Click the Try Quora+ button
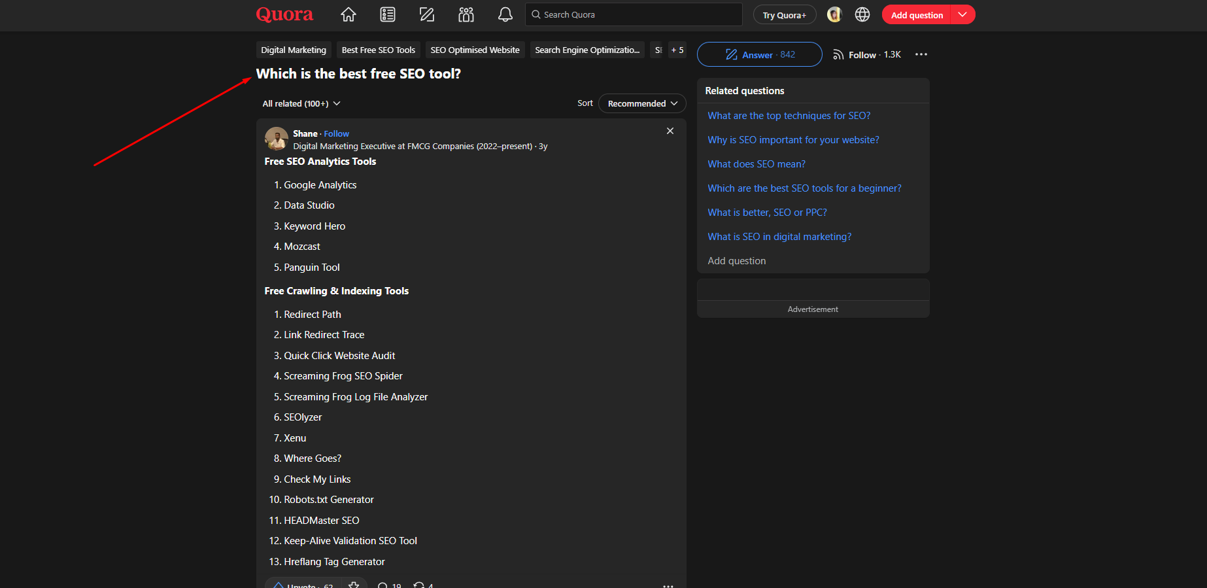1207x588 pixels. (785, 15)
